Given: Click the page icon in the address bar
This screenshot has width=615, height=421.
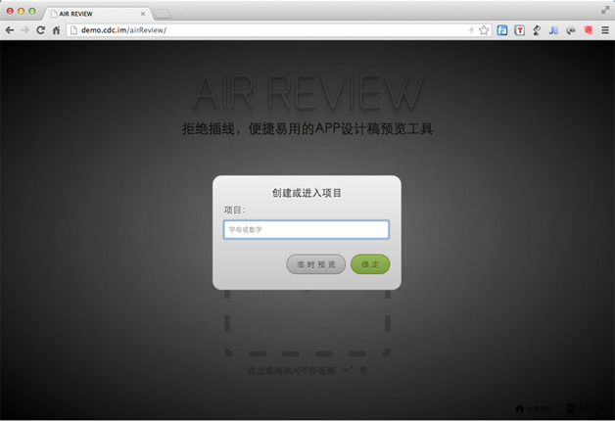Looking at the screenshot, I should [73, 30].
